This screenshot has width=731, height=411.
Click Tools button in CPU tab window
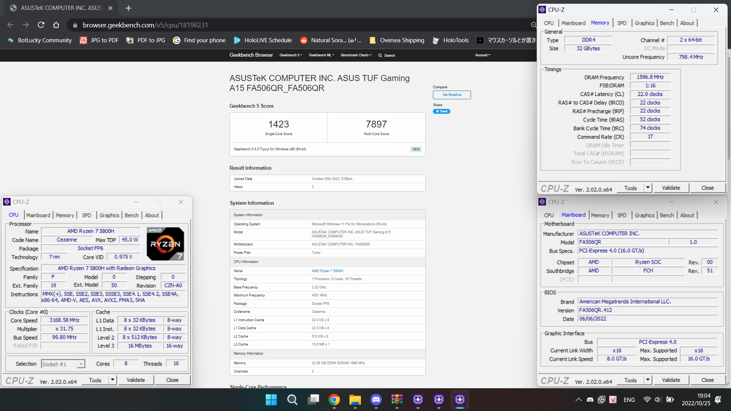point(95,380)
